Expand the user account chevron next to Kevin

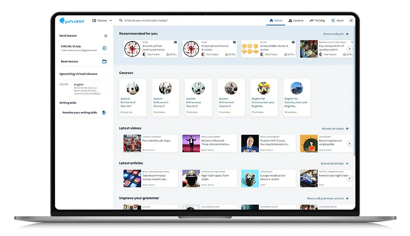click(x=351, y=20)
